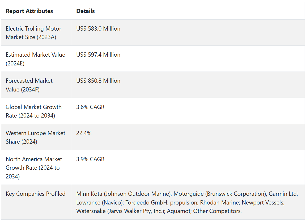The width and height of the screenshot is (307, 221).
Task: Select the "Western Europe Market Share" cell
Action: click(35, 137)
